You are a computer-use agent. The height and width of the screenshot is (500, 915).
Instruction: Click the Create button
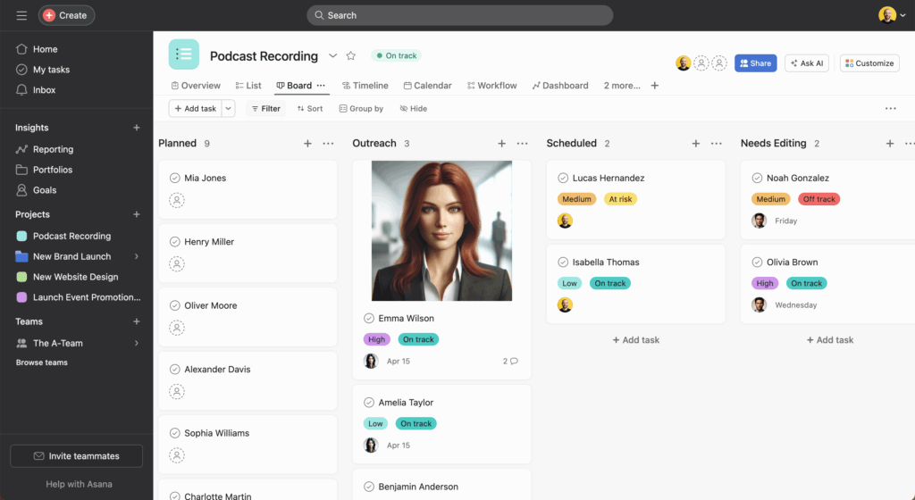point(66,15)
